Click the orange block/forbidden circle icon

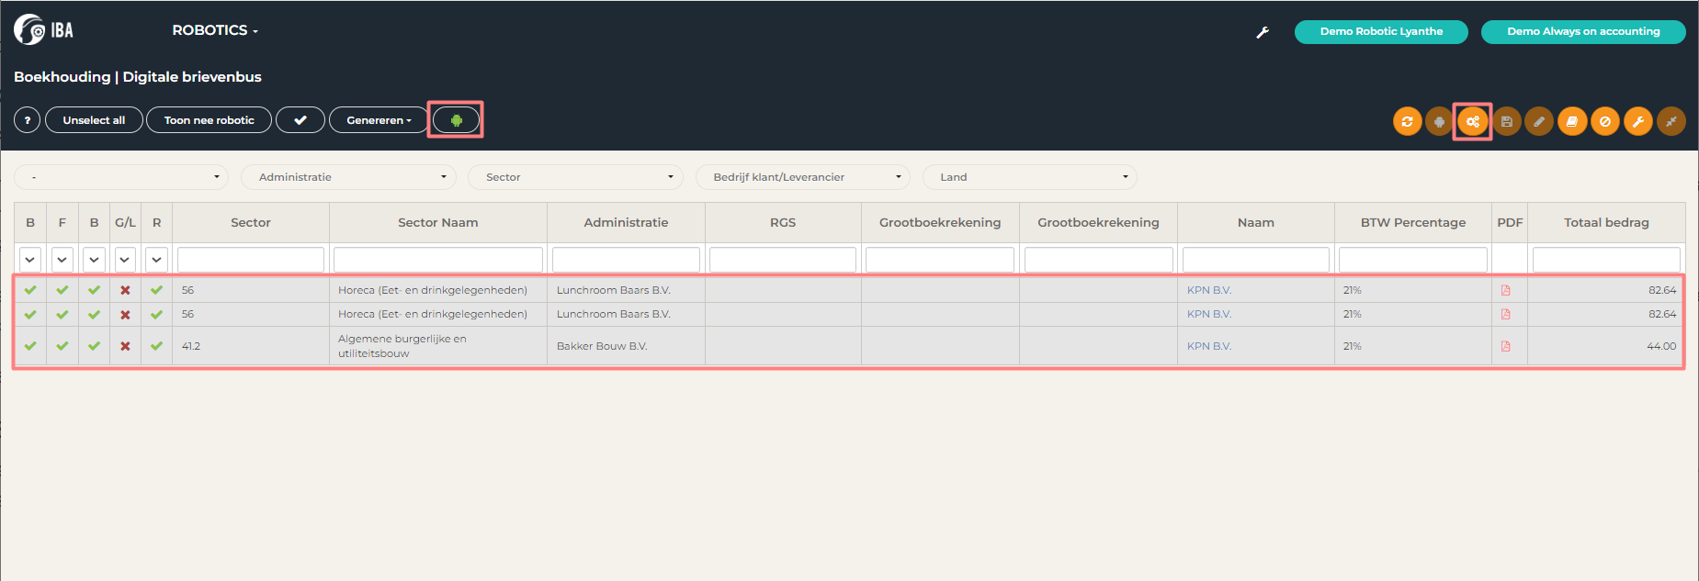(x=1604, y=121)
